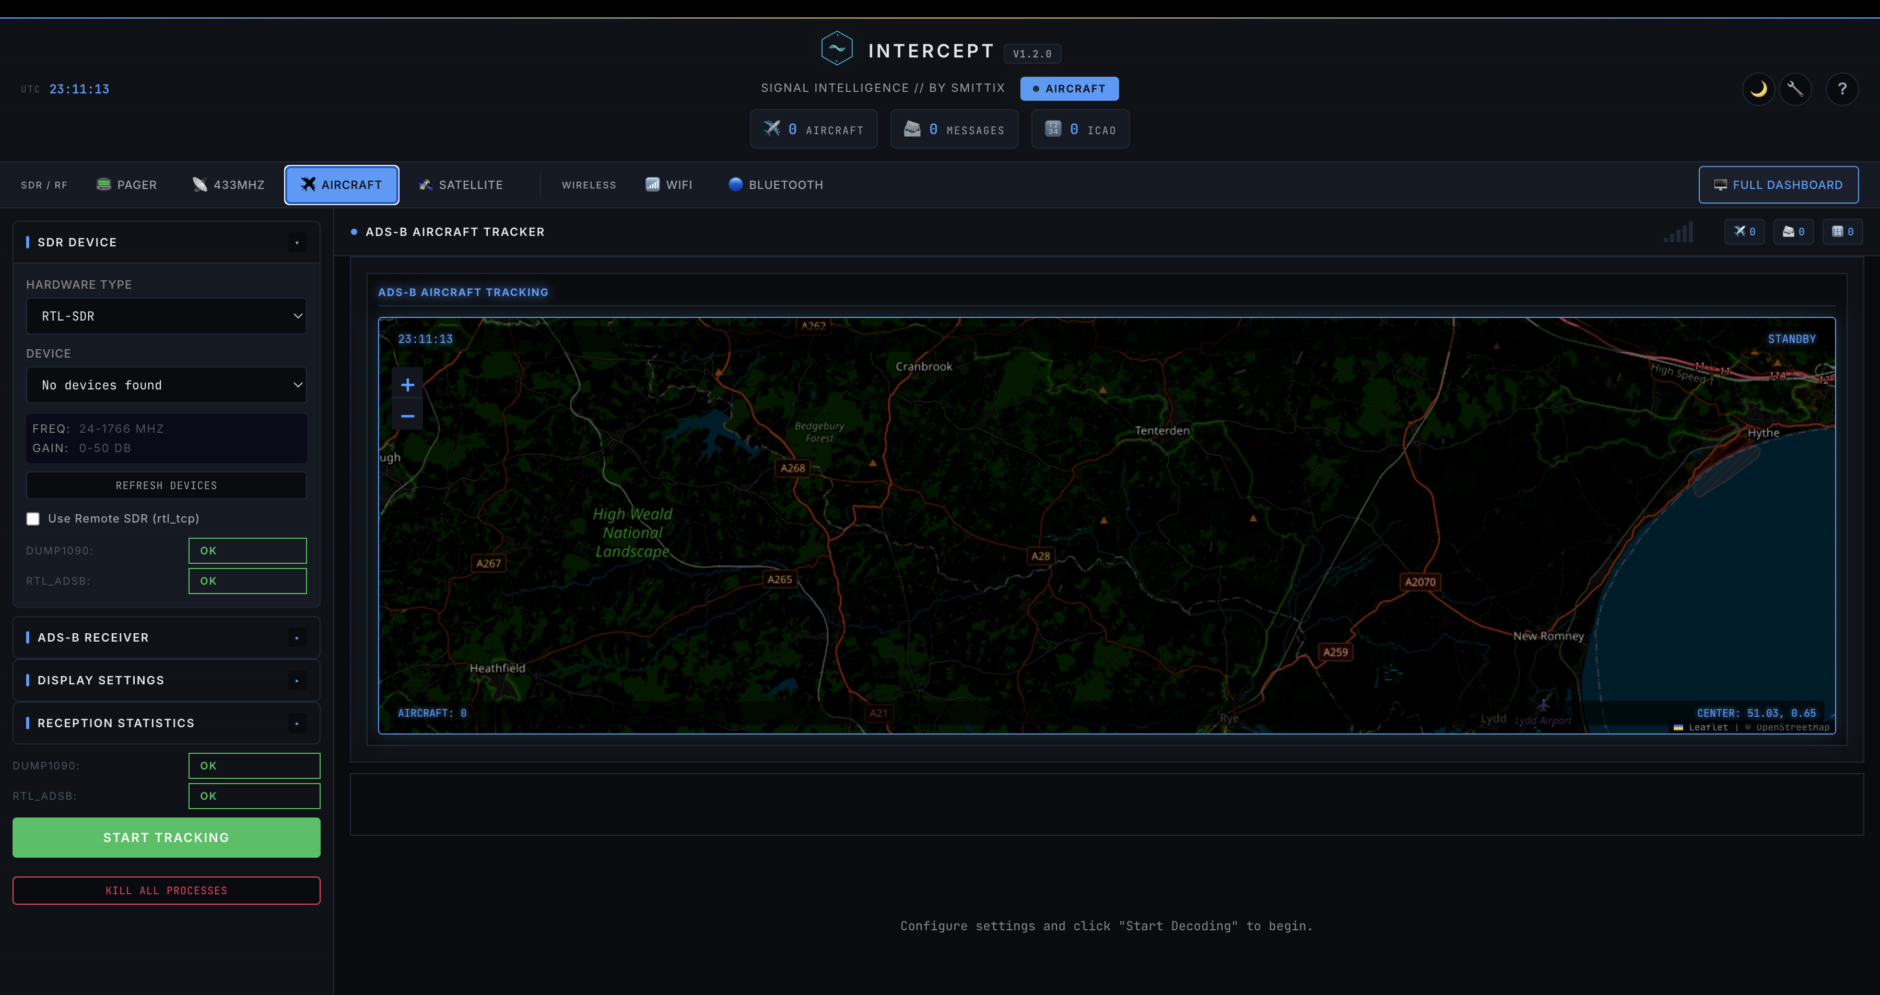Screen dimensions: 1880x995
Task: Select the Aircraft mode tab
Action: pos(342,185)
